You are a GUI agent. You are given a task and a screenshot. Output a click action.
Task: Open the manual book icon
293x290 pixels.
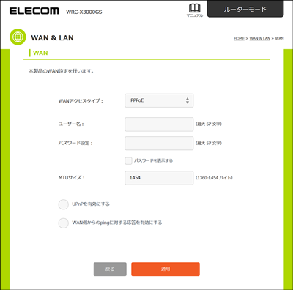[x=195, y=8]
